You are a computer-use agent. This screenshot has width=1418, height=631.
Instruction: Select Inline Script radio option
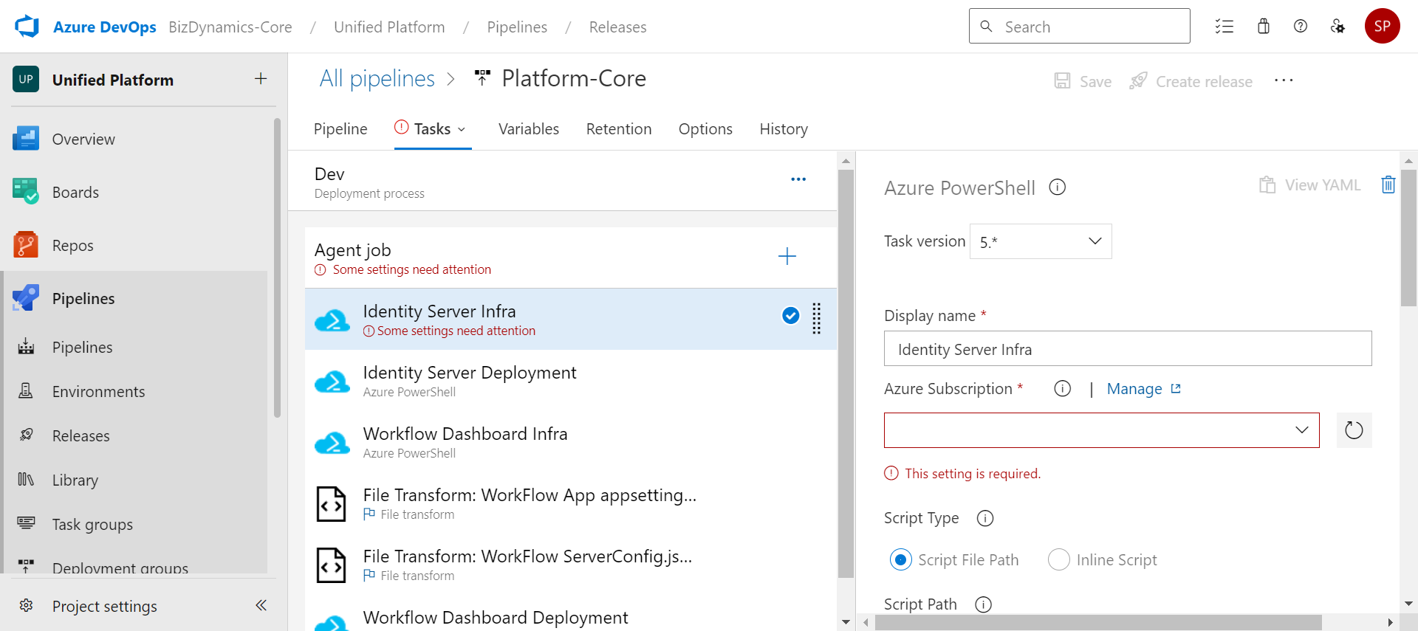[1059, 560]
